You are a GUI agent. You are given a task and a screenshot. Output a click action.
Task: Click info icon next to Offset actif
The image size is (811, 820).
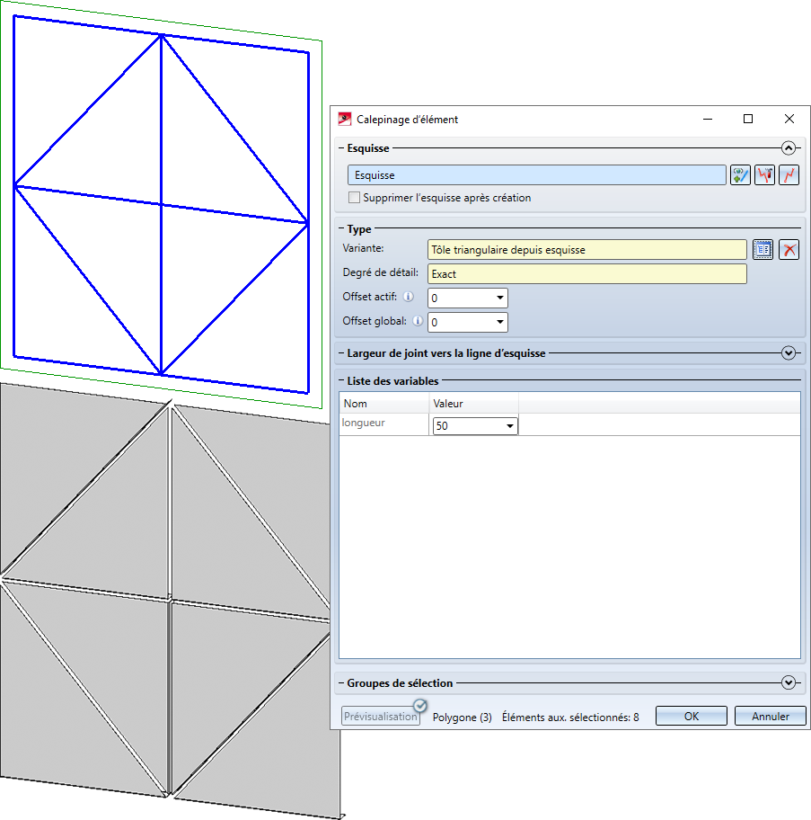click(408, 297)
